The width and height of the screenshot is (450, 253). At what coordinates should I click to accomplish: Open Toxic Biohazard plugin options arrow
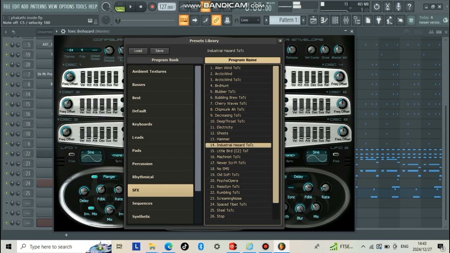point(57,31)
